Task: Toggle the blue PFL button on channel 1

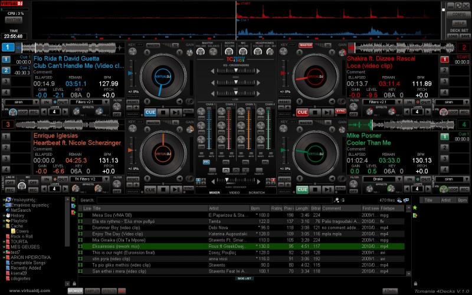Action: 206,162
